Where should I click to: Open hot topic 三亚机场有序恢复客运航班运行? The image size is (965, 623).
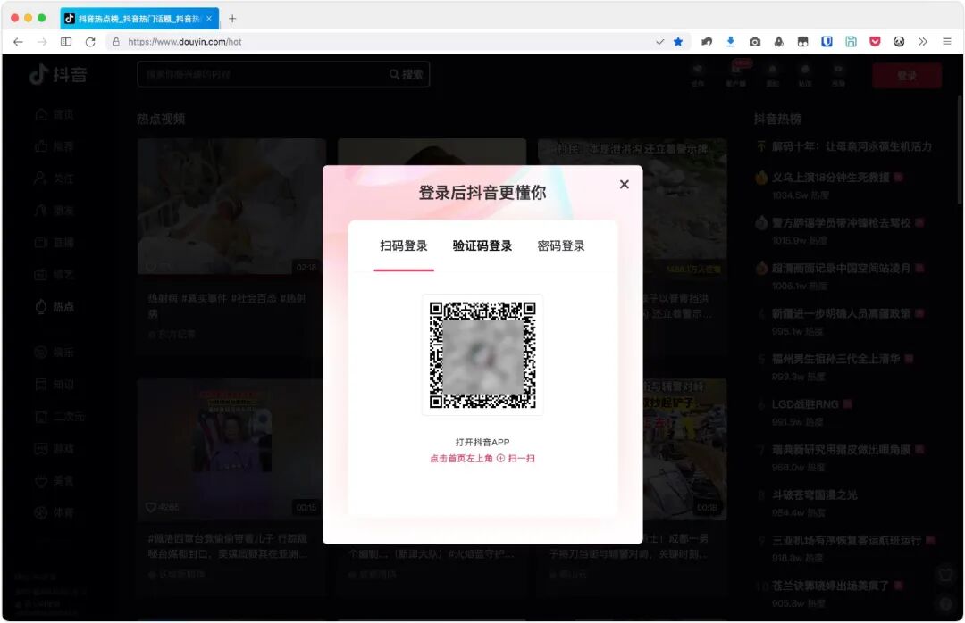pos(846,541)
